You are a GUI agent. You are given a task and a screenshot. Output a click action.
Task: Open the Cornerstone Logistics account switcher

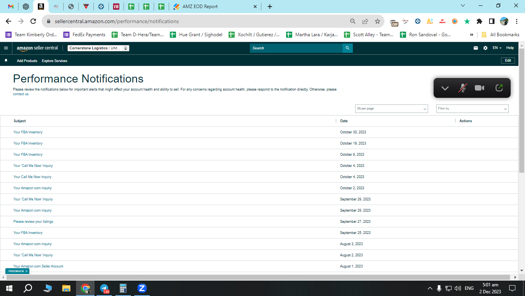point(98,48)
